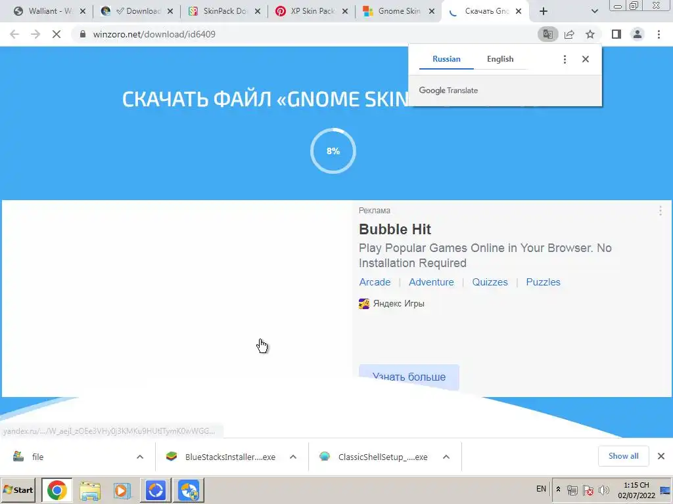Open Chrome three-dot menu
673x504 pixels.
tap(659, 34)
